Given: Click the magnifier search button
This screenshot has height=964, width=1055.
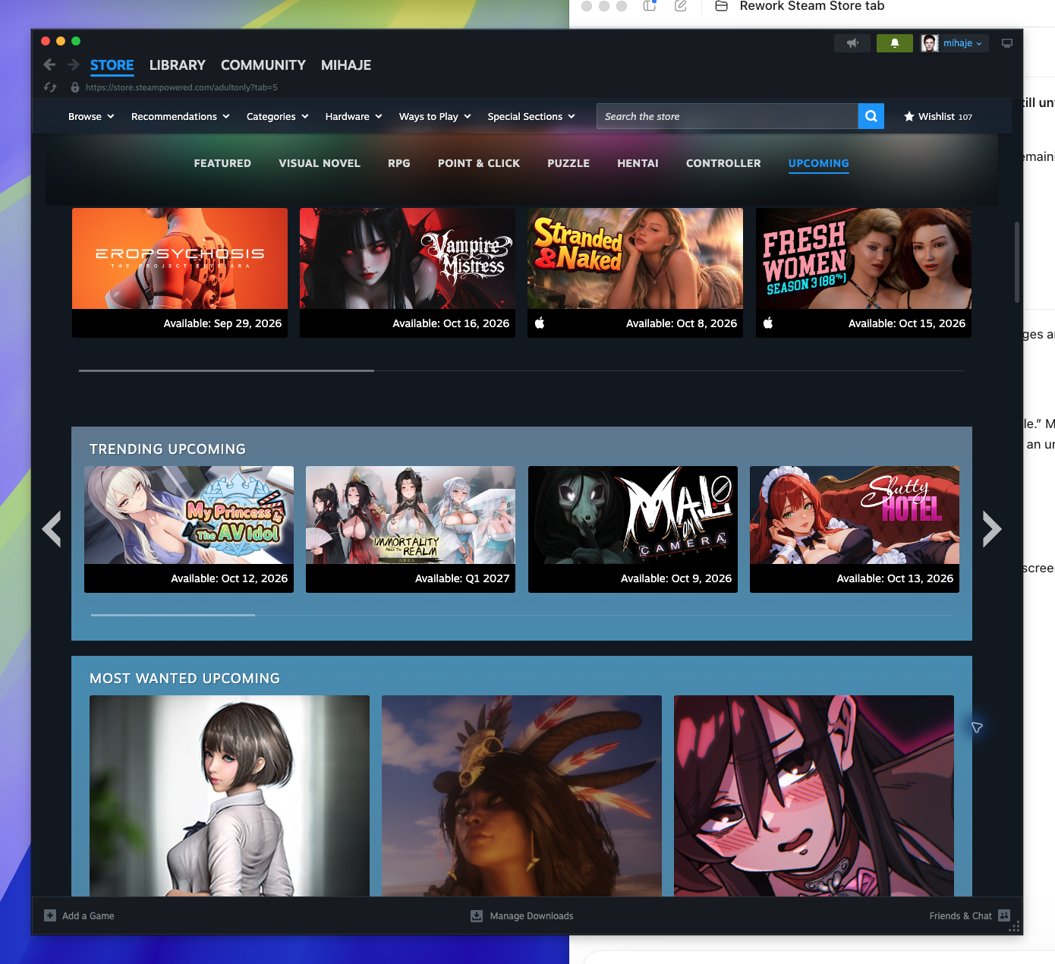Looking at the screenshot, I should coord(871,116).
